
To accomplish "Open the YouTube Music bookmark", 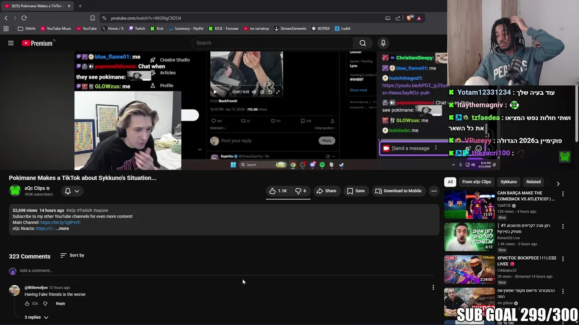I will click(56, 28).
